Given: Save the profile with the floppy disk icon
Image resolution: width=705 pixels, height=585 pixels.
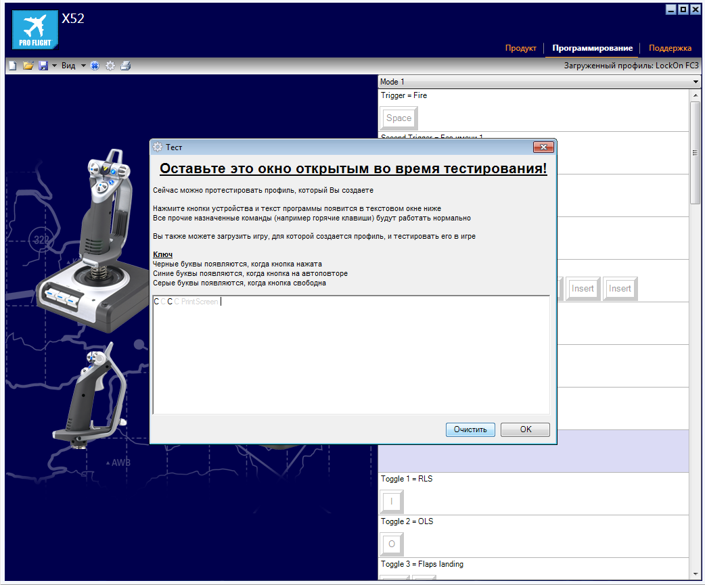Looking at the screenshot, I should pyautogui.click(x=43, y=66).
